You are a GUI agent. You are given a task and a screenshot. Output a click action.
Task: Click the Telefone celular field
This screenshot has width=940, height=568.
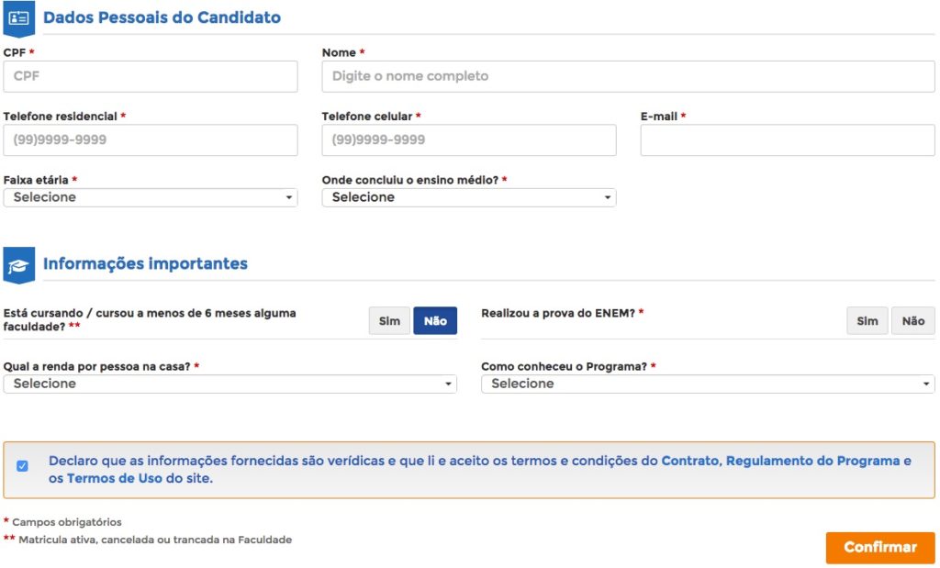click(469, 140)
